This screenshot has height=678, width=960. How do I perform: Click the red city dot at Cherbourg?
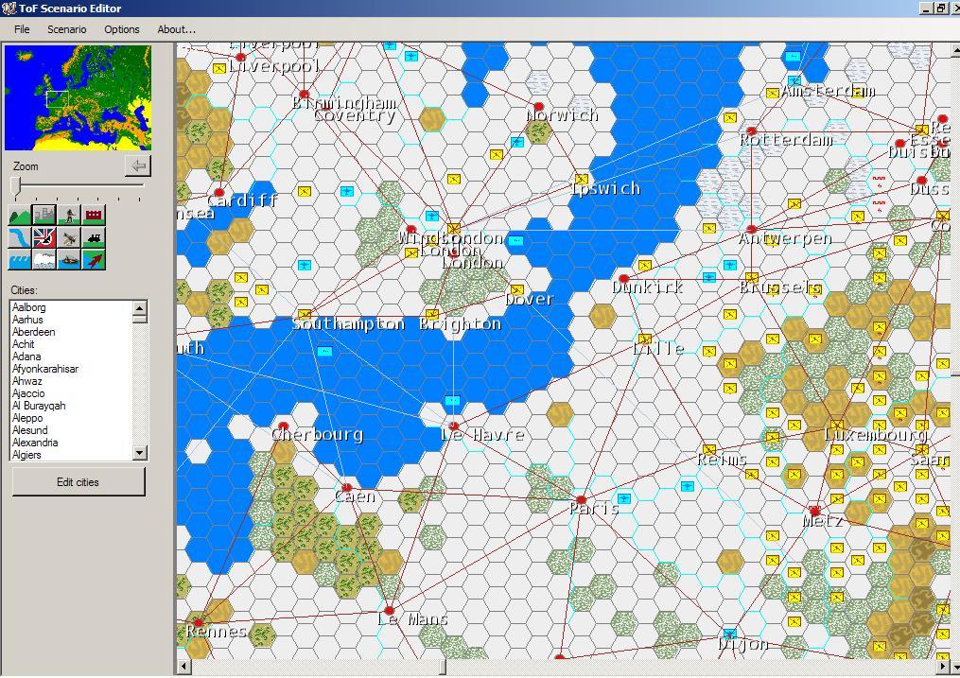point(283,426)
